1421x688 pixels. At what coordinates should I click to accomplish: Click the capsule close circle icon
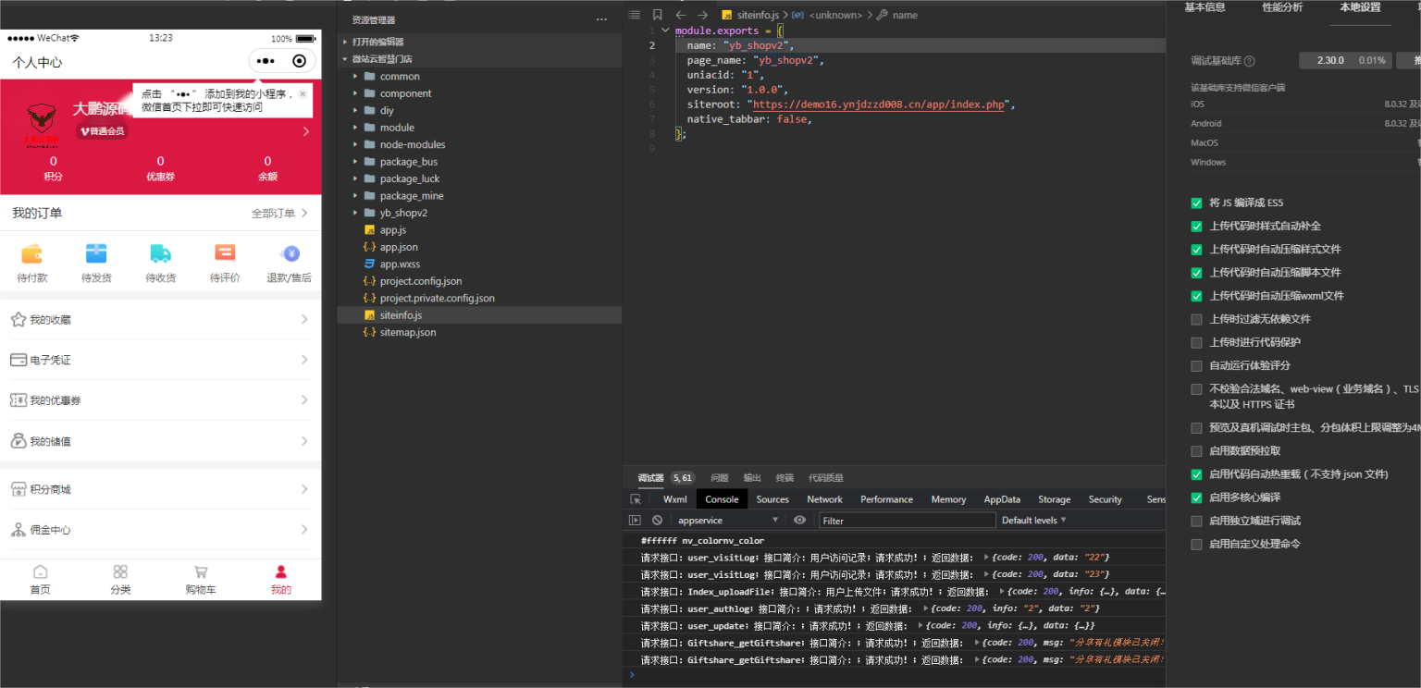tap(299, 61)
